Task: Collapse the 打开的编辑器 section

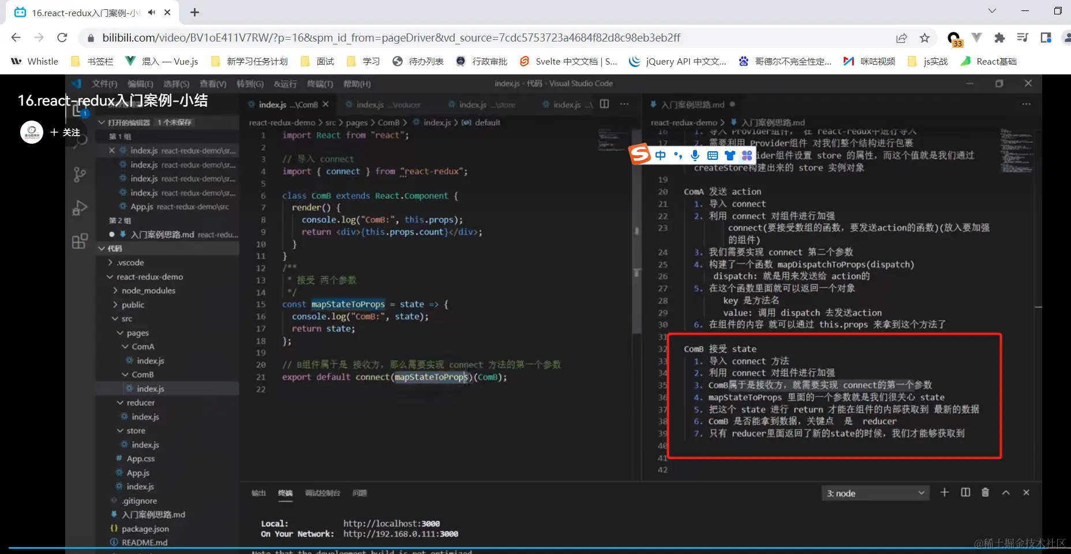Action: [x=102, y=122]
